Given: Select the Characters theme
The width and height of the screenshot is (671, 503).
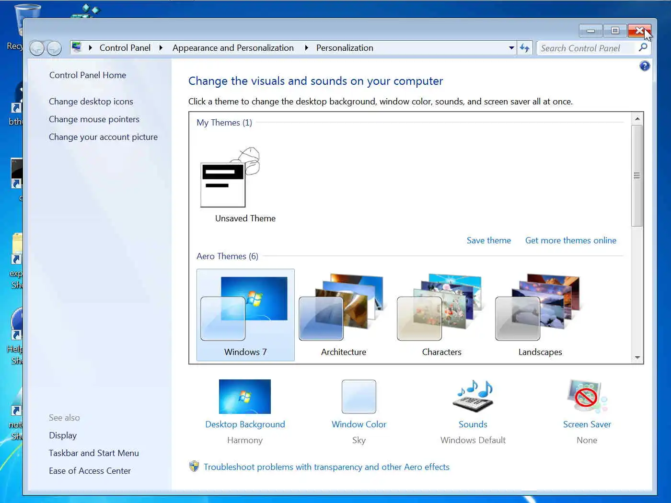Looking at the screenshot, I should click(441, 315).
